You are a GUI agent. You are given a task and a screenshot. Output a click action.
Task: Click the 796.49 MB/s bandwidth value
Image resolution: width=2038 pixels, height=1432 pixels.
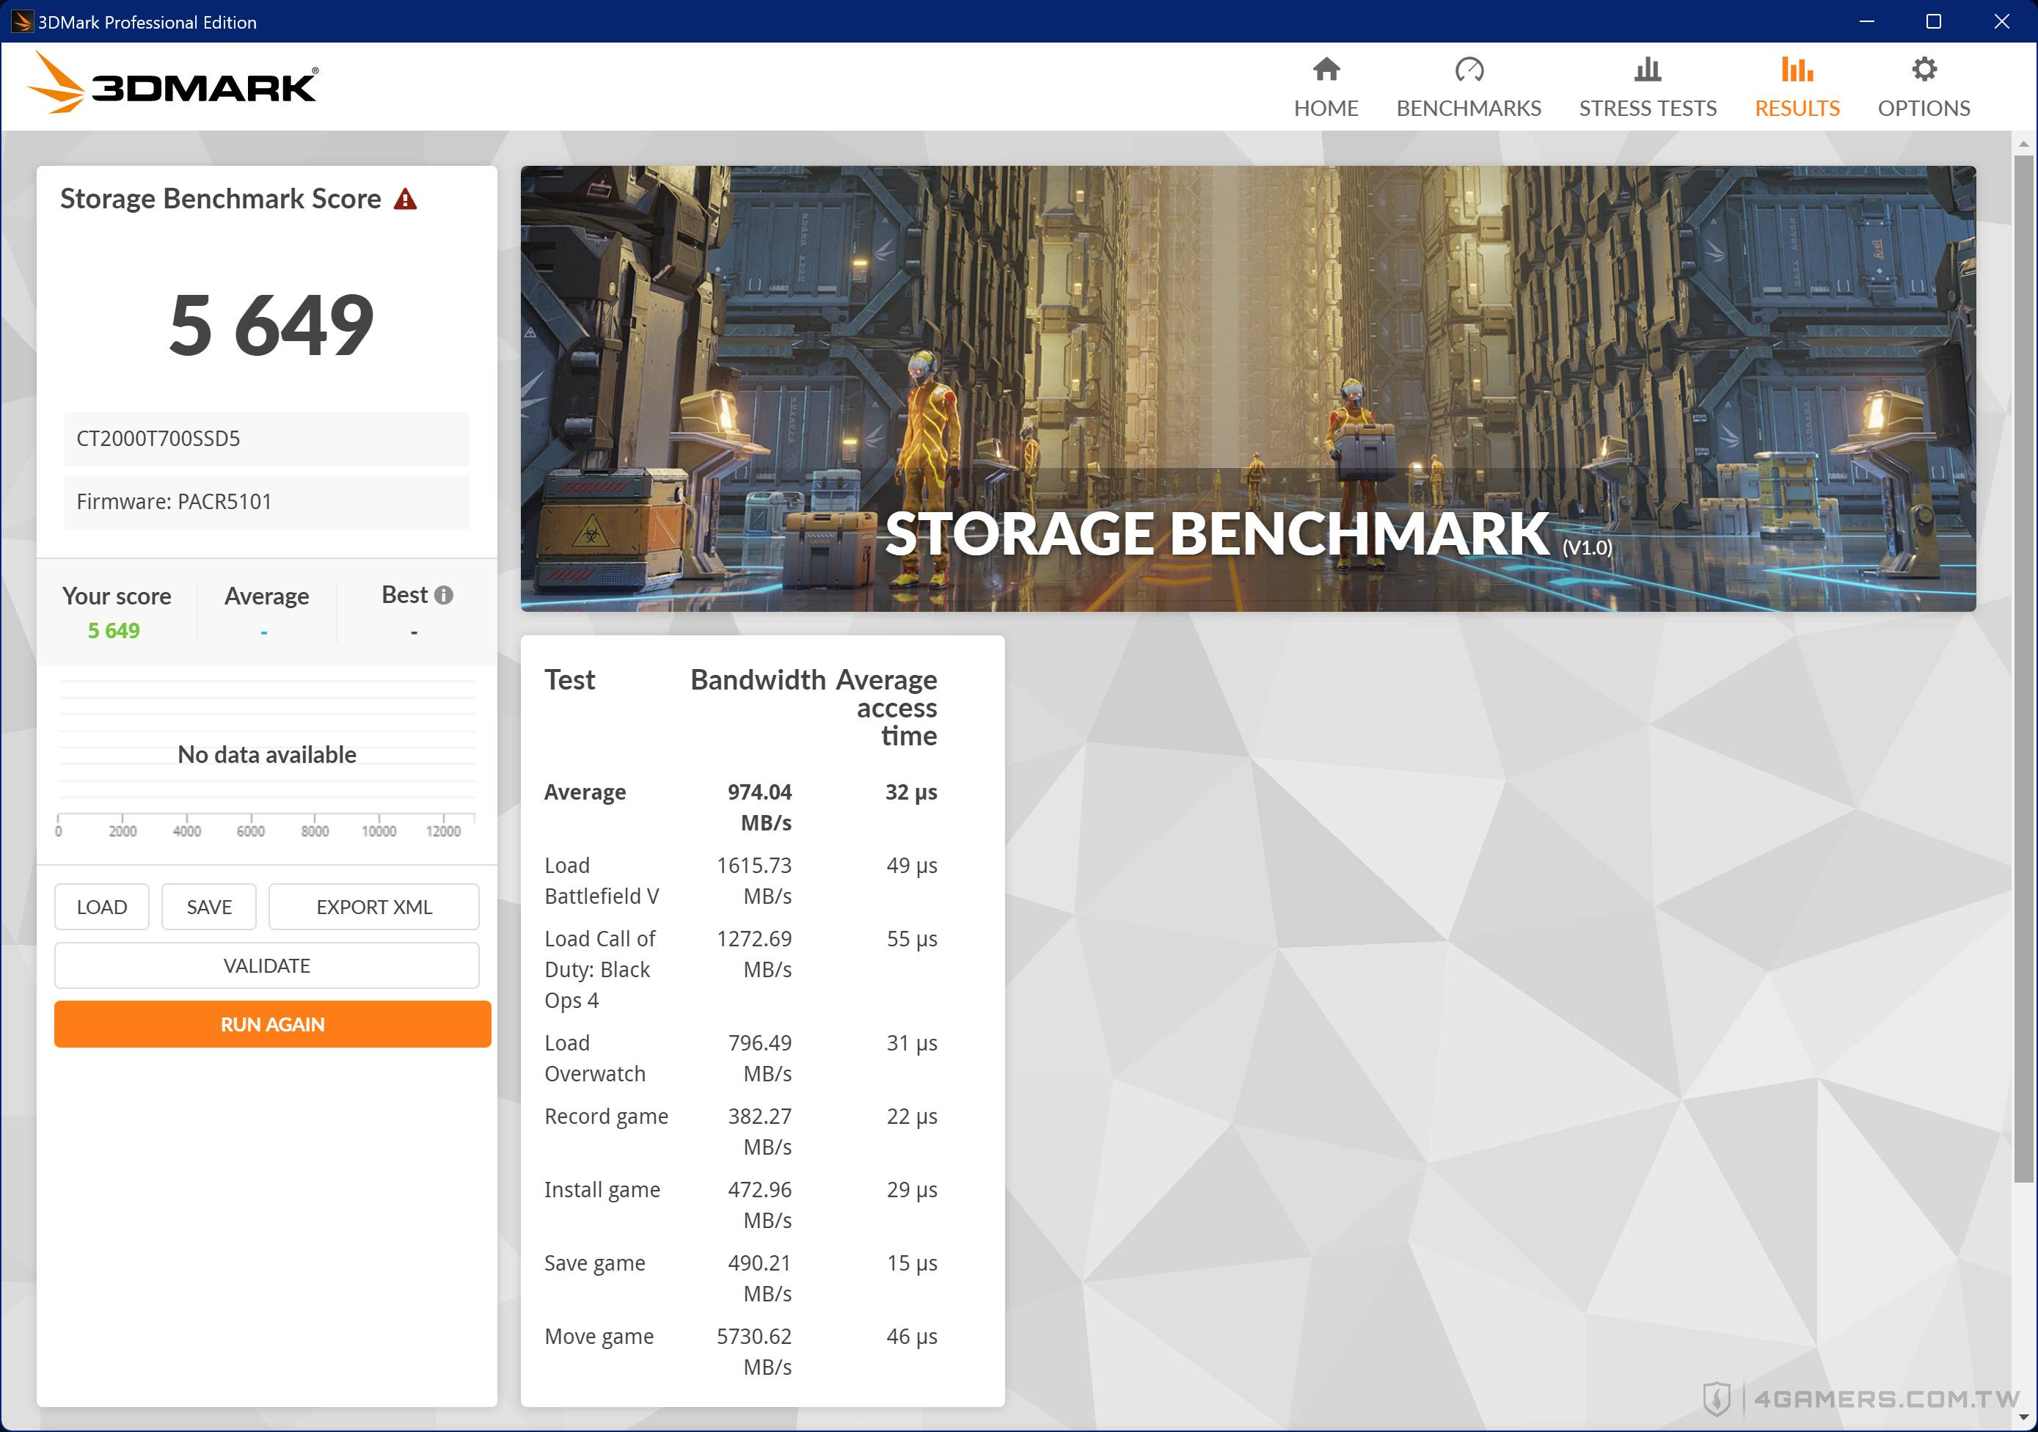(759, 1059)
